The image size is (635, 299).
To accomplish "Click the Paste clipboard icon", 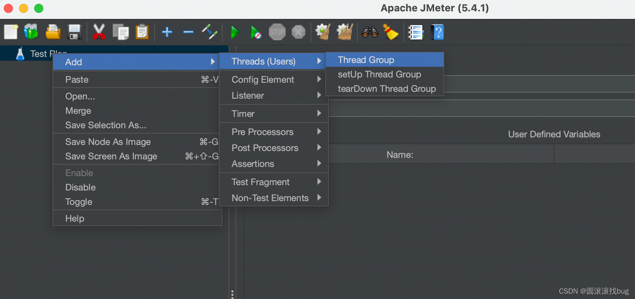I will click(142, 32).
